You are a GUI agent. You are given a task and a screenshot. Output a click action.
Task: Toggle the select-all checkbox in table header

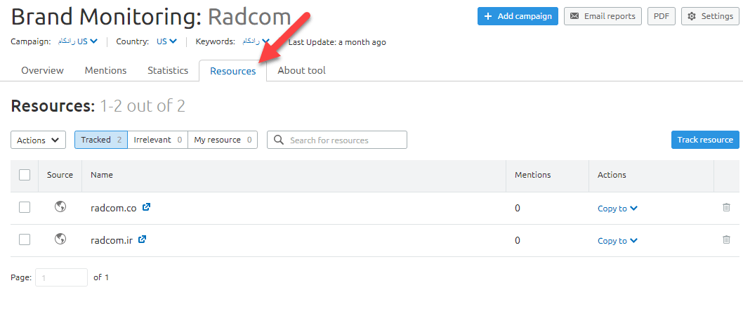click(25, 175)
